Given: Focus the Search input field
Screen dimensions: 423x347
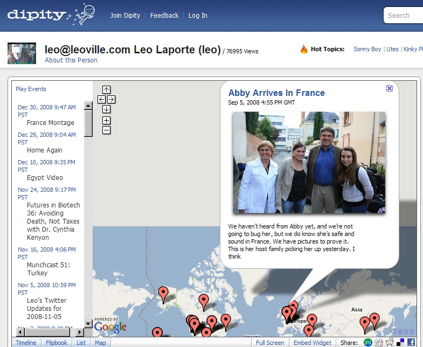Looking at the screenshot, I should tap(403, 15).
